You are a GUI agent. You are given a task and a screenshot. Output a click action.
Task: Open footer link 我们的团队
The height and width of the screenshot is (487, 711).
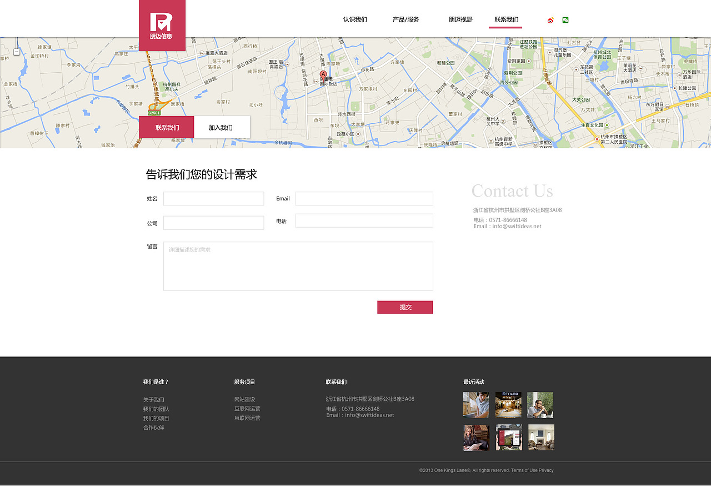pyautogui.click(x=156, y=409)
